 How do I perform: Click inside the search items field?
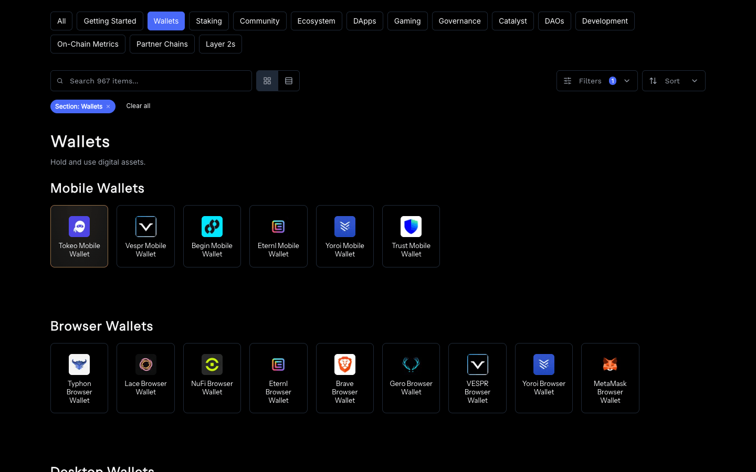coord(151,81)
